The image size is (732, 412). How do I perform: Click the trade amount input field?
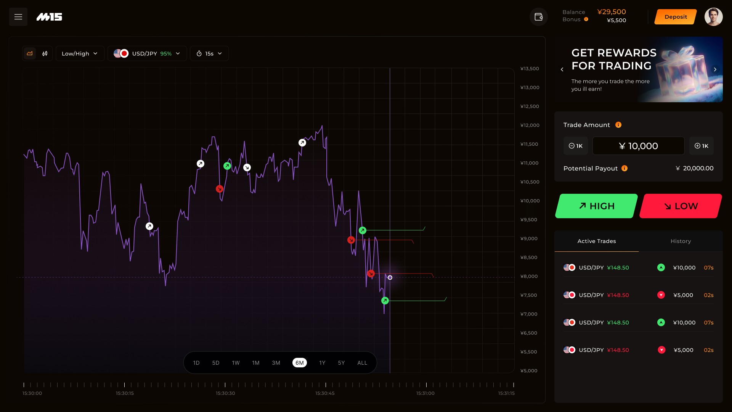coord(638,146)
